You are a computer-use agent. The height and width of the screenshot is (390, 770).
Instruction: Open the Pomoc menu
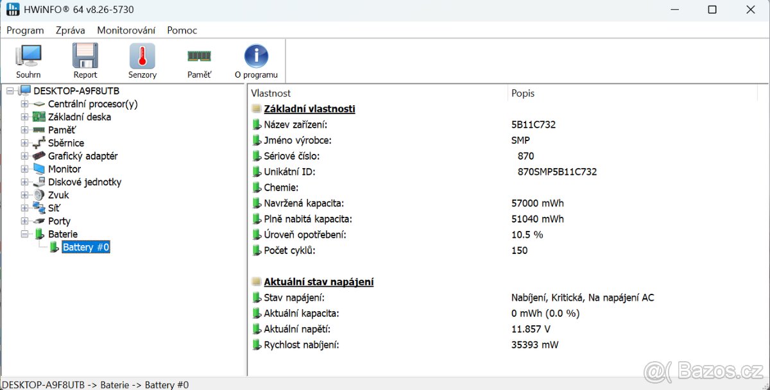click(x=182, y=30)
